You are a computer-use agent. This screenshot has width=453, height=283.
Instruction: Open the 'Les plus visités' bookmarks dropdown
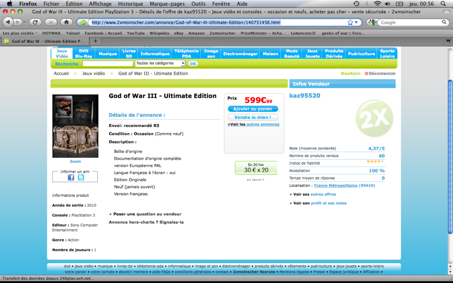(20, 33)
